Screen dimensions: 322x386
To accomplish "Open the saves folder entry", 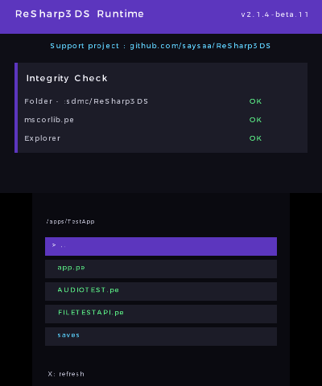I will point(161,336).
